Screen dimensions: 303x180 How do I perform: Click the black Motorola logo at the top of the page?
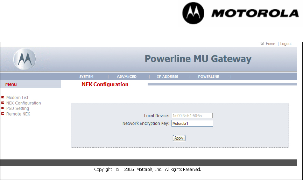tap(193, 13)
